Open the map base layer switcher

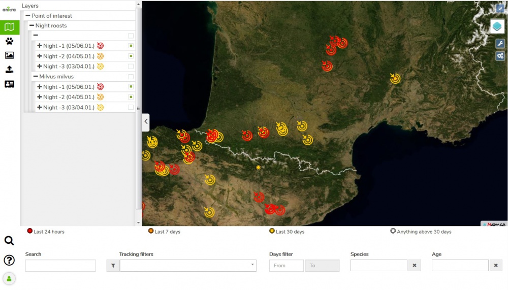497,26
